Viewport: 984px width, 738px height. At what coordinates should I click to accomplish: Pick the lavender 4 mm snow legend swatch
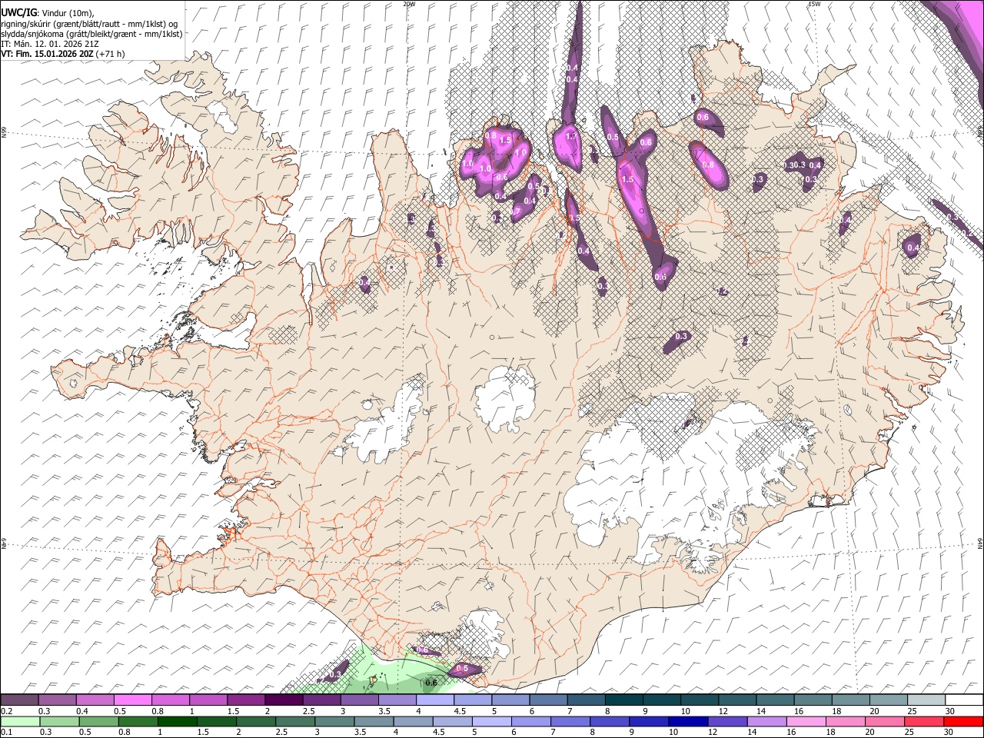click(x=435, y=700)
